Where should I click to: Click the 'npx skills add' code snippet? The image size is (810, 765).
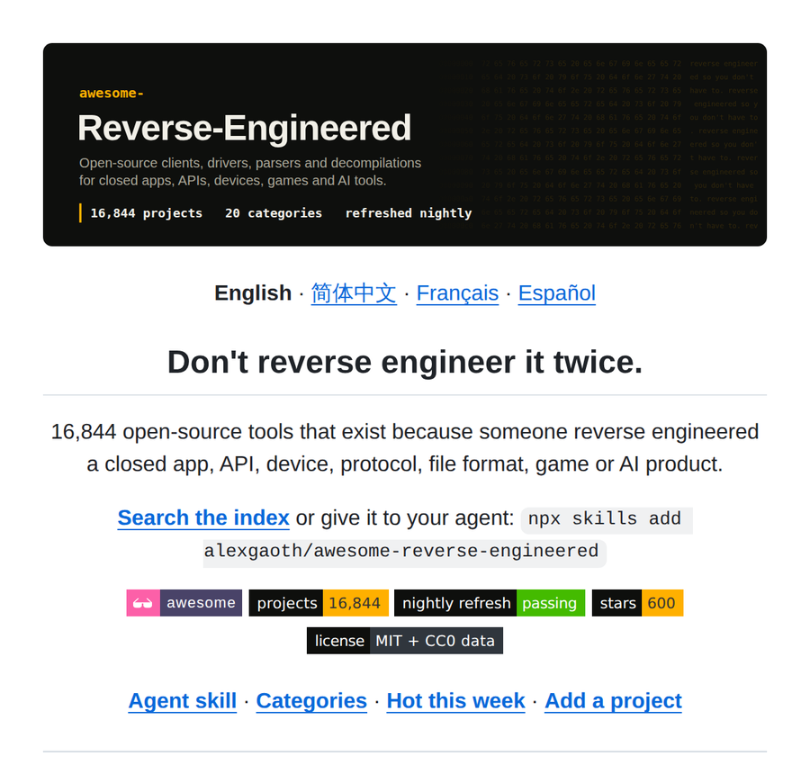click(x=607, y=519)
